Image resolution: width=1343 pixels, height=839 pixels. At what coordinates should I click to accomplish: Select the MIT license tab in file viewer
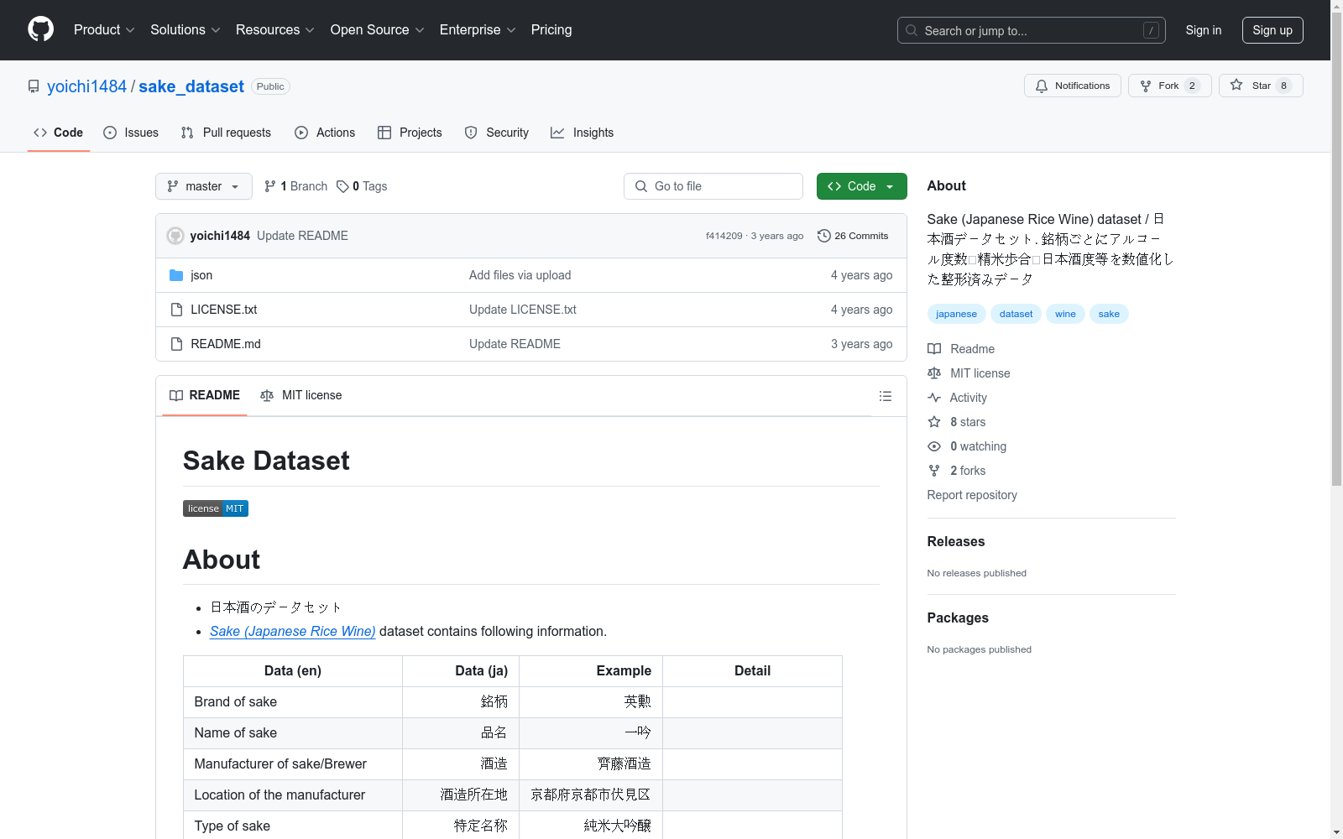pos(301,395)
